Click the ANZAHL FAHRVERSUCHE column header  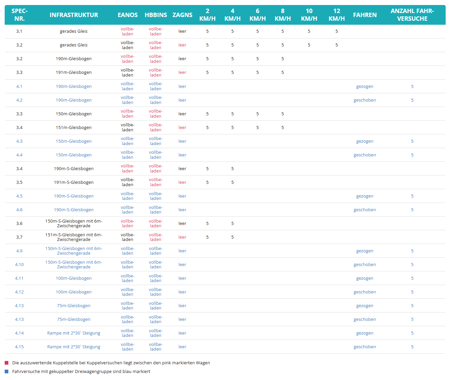pos(412,15)
